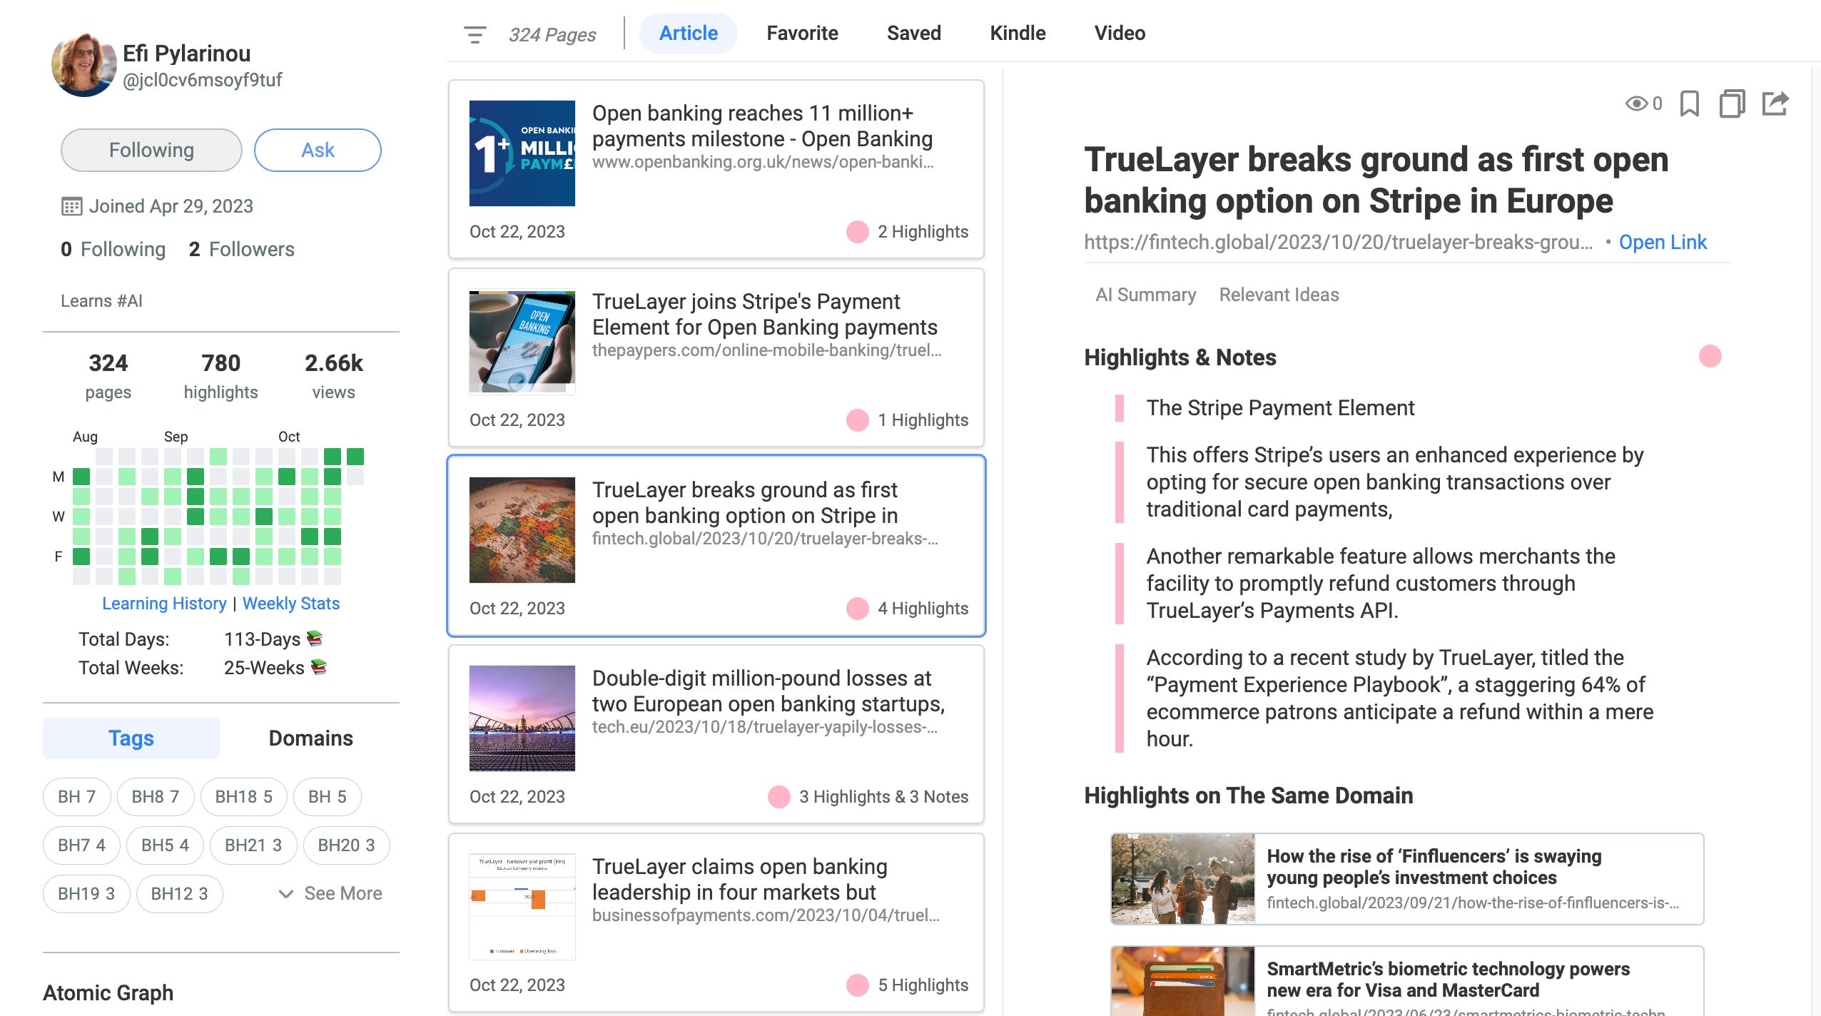This screenshot has height=1016, width=1821.
Task: Switch to the Article tab
Action: (x=688, y=34)
